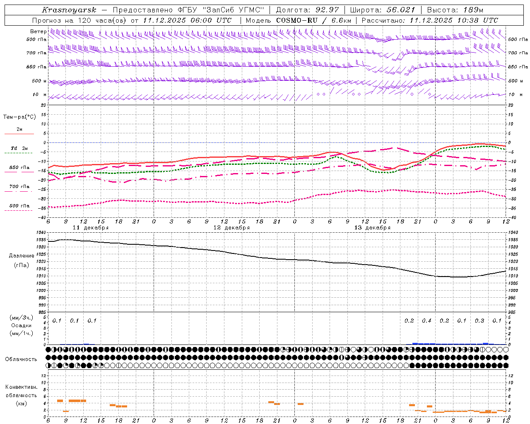The width and height of the screenshot is (530, 424).
Task: Click the '13 декабря' date label
Action: tap(372, 228)
